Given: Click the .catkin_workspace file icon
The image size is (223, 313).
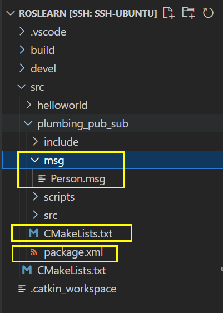Looking at the screenshot, I should tap(22, 289).
